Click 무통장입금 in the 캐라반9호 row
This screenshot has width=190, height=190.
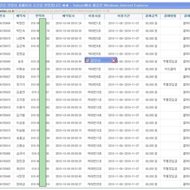click(170, 85)
